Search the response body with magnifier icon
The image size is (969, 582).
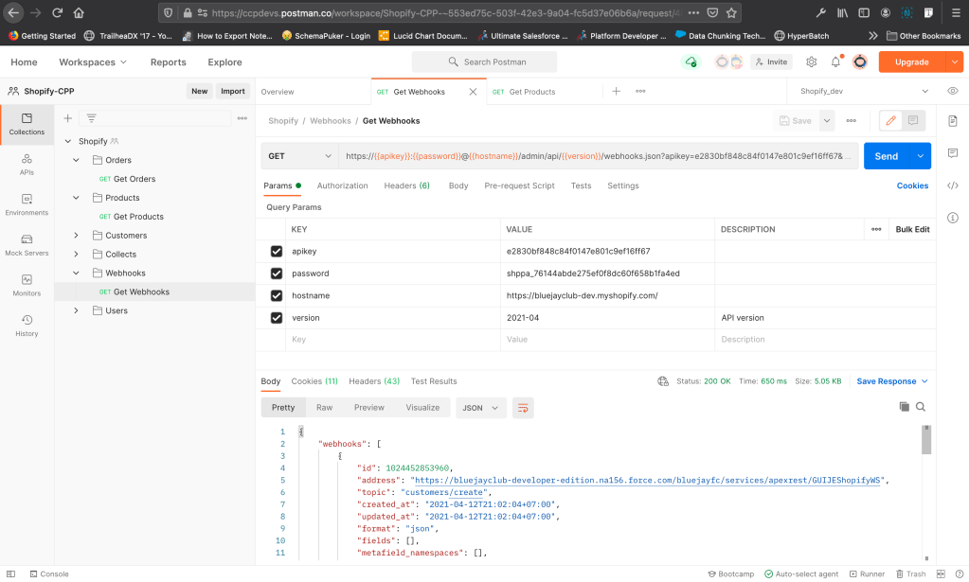(x=921, y=407)
